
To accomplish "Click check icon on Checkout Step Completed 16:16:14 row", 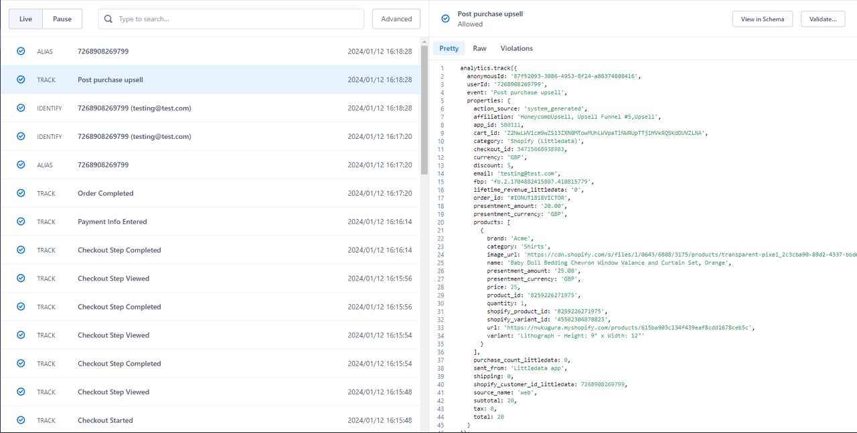I will click(x=21, y=250).
